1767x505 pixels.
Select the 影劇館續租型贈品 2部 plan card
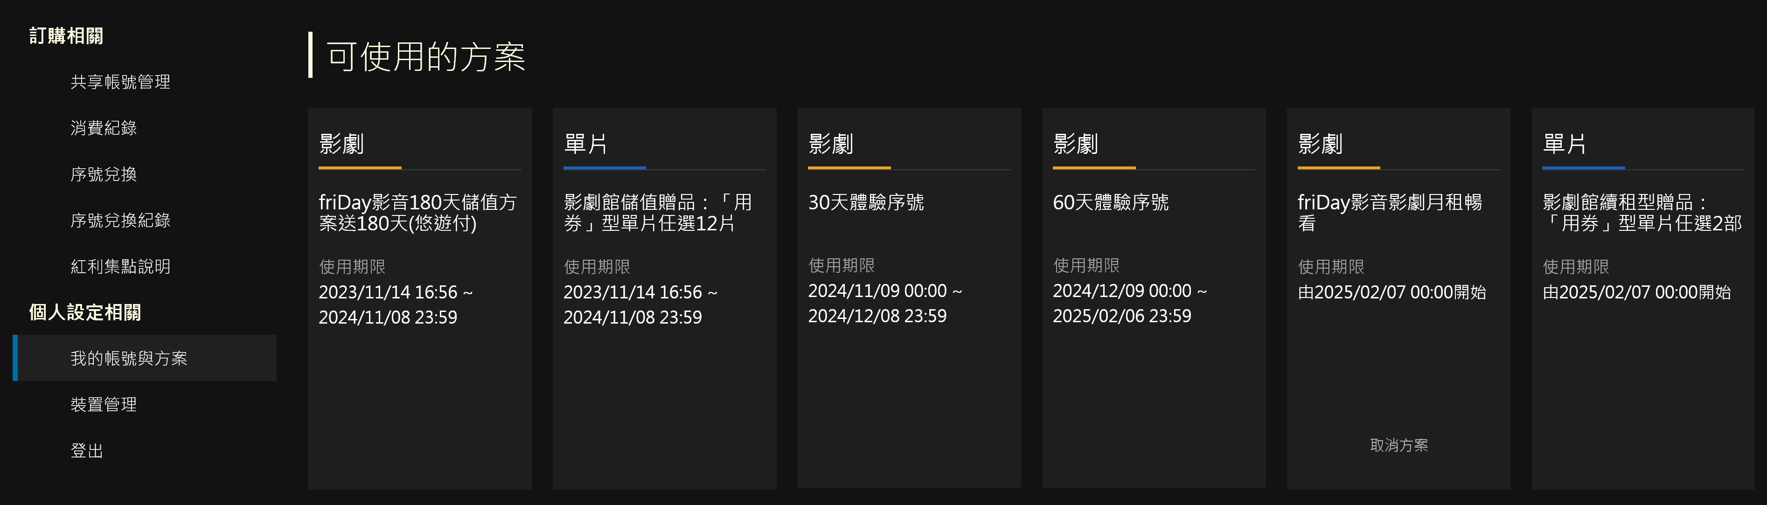[x=1642, y=213]
